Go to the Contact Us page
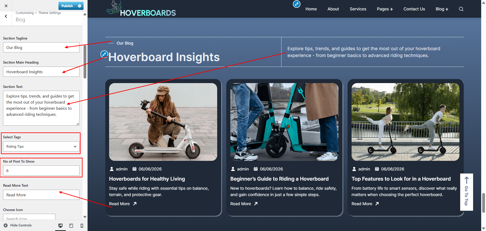Screen dimensions: 486x231 (x=414, y=9)
